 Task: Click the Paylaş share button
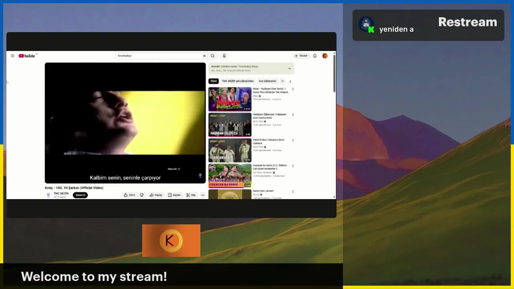156,195
